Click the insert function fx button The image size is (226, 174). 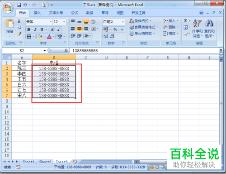point(66,51)
